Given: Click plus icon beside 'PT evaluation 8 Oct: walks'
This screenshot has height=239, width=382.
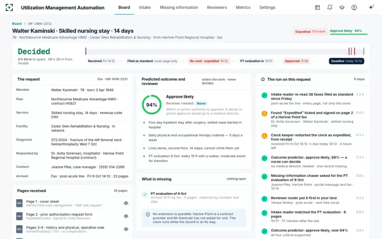Looking at the screenshot, I should pyautogui.click(x=144, y=156).
